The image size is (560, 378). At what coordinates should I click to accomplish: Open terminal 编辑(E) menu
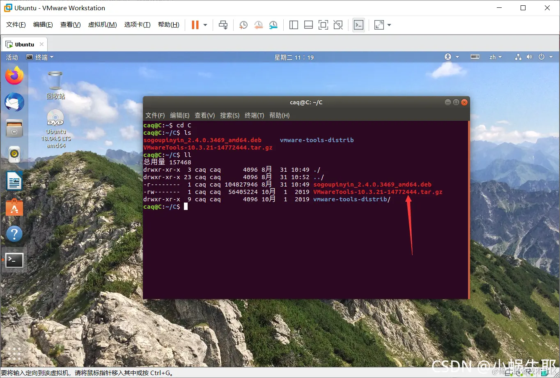[x=180, y=115]
